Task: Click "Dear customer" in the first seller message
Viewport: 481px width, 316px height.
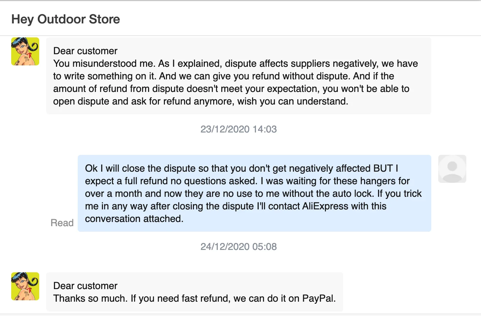Action: pyautogui.click(x=85, y=51)
